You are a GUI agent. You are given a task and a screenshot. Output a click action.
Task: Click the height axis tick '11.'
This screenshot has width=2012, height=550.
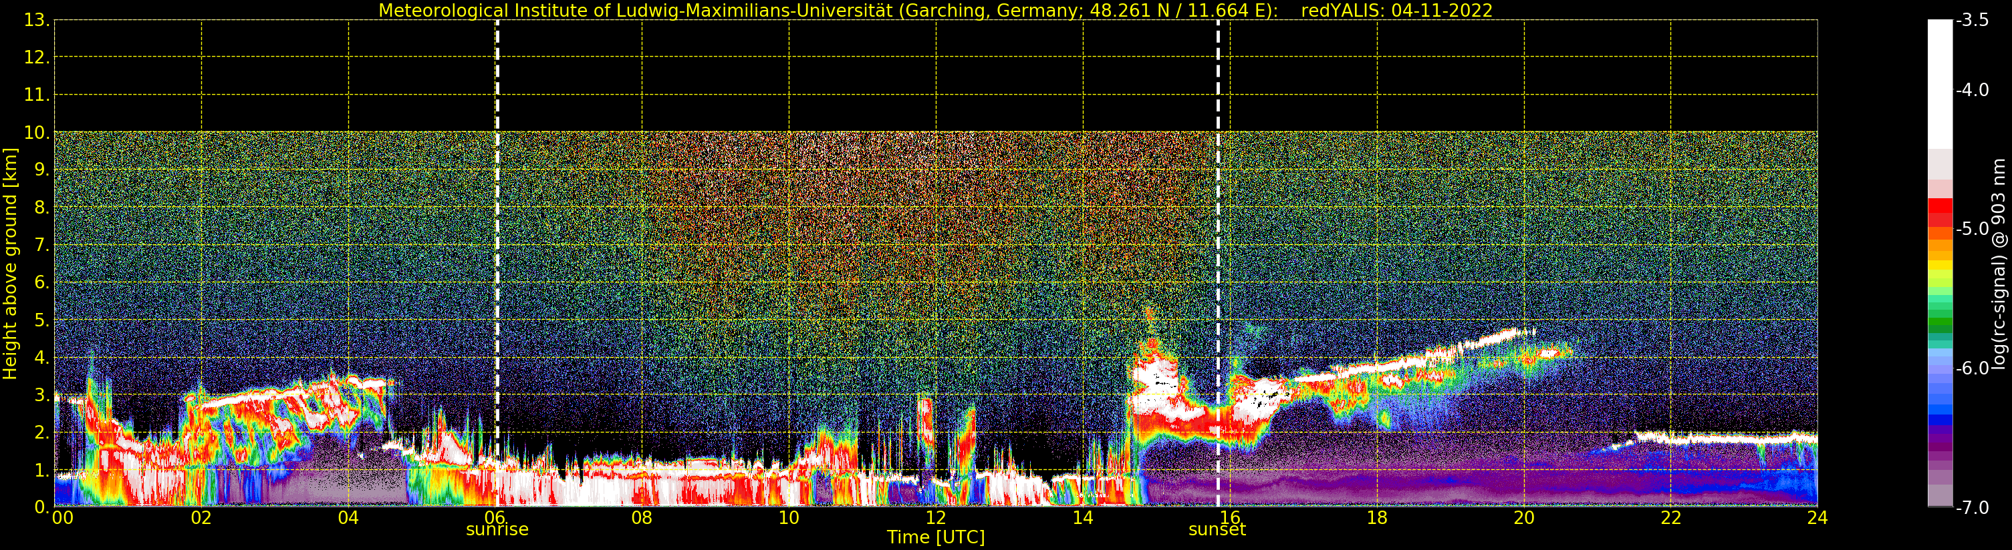pyautogui.click(x=37, y=95)
